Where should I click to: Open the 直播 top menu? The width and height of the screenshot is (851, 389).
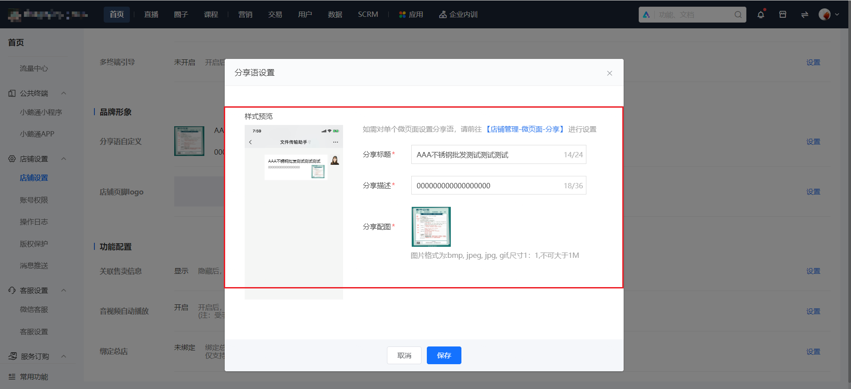pyautogui.click(x=151, y=15)
